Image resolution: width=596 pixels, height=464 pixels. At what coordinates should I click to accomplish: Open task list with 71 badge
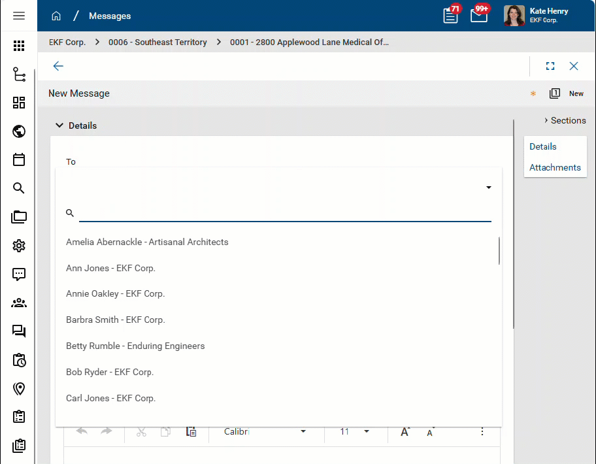click(451, 16)
